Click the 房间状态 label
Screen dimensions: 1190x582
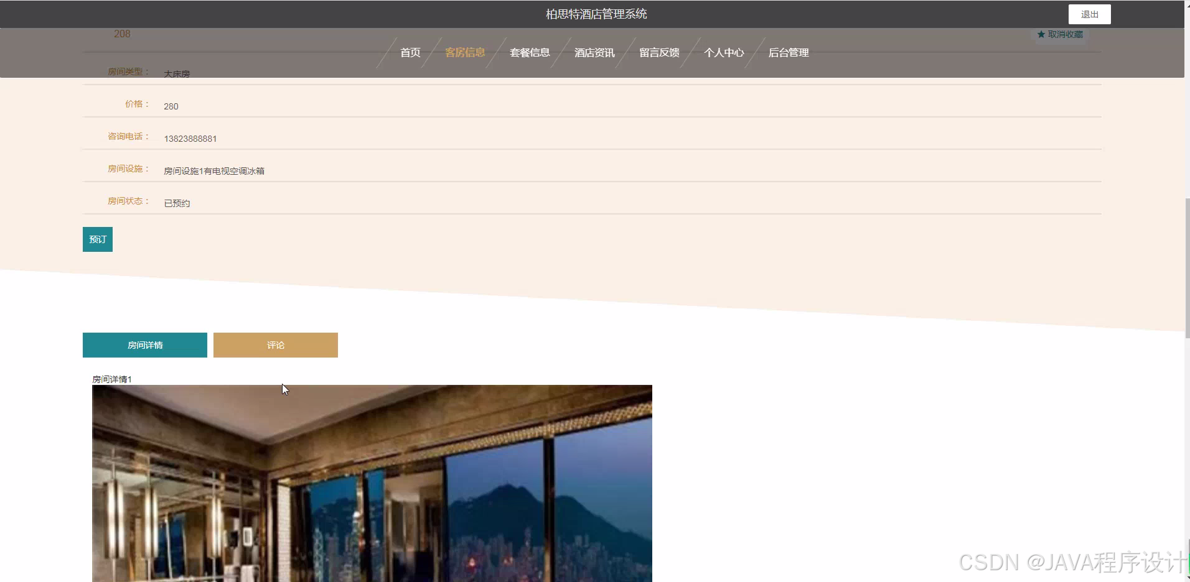click(128, 201)
